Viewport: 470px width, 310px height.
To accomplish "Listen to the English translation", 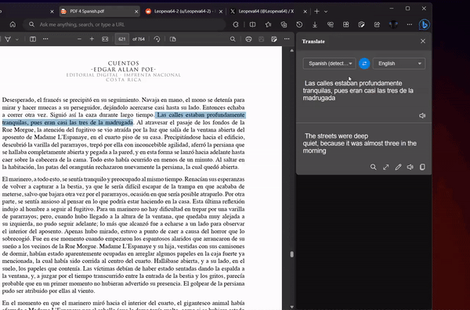I will [x=410, y=167].
